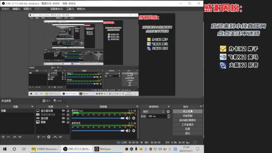
Task: Toggle lock on 游戏源 source
Action: [68, 118]
